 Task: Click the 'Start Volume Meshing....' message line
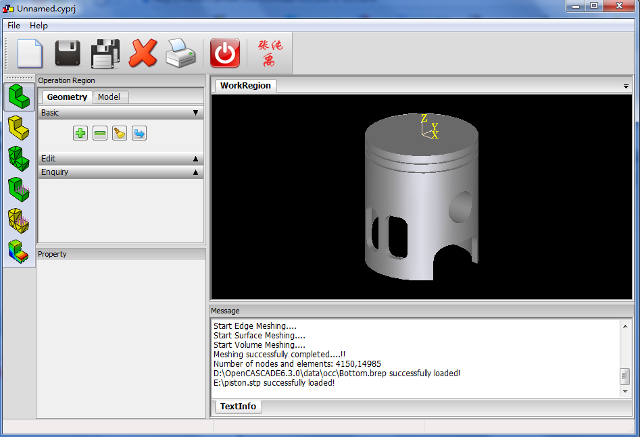260,345
